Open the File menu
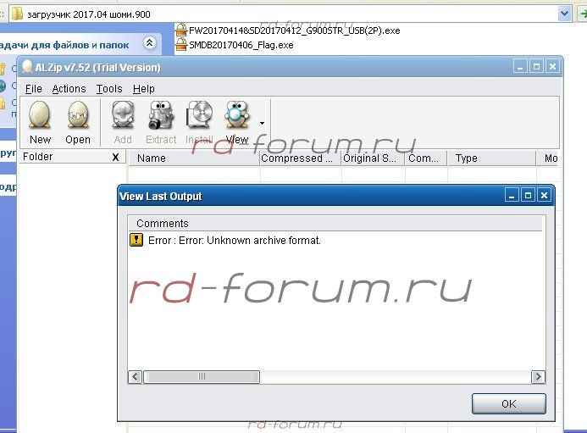 click(34, 88)
